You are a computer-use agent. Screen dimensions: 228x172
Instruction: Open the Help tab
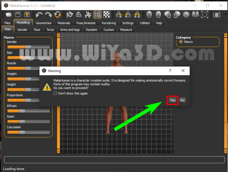(x=159, y=23)
